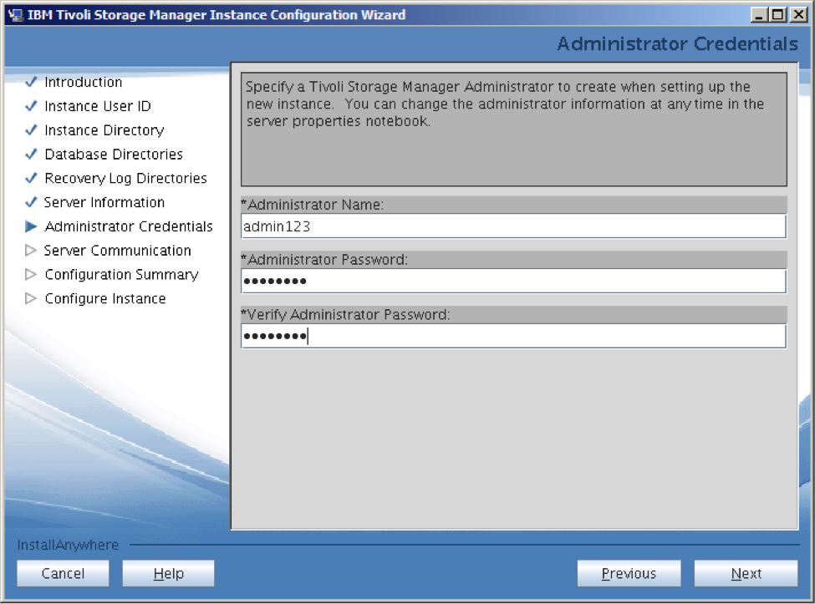Screen dimensions: 815x604
Task: Click the instruction text about Tivoli administrator
Action: pyautogui.click(x=505, y=104)
